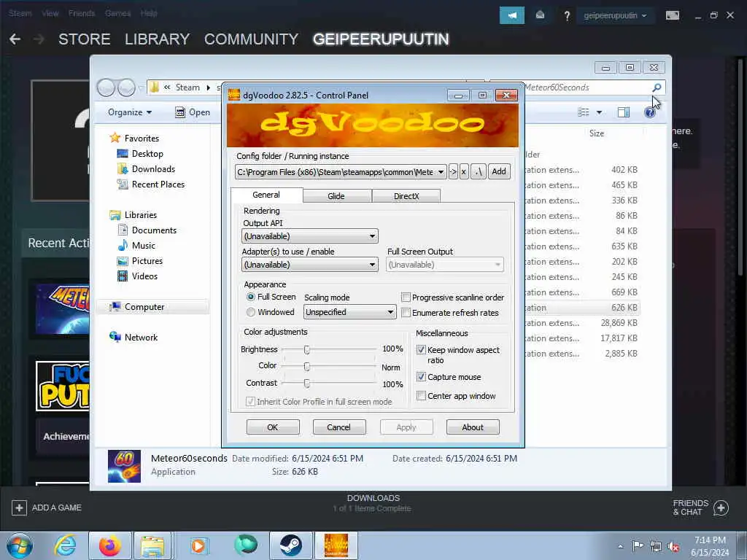The height and width of the screenshot is (560, 747).
Task: Click the Meteor60seconds application icon in details pane
Action: (x=124, y=466)
